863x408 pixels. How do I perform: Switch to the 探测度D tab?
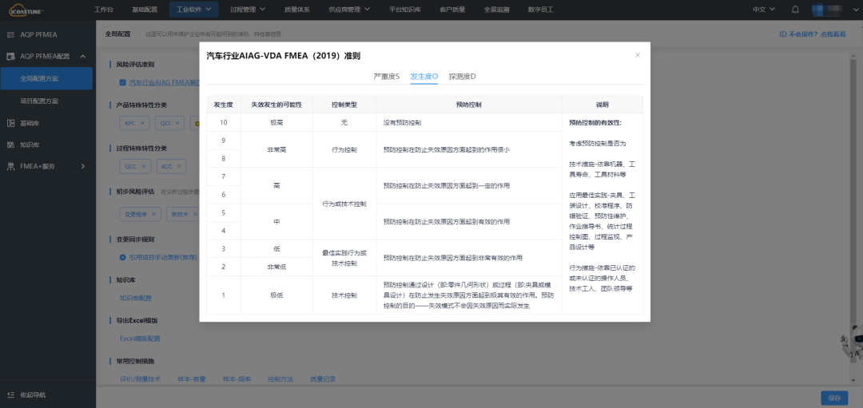[462, 77]
